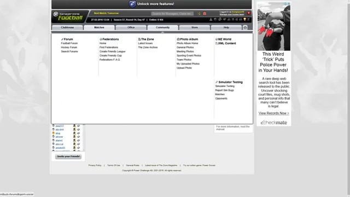Click the yellow icon beside the search box
This screenshot has width=350, height=197.
pos(200,14)
